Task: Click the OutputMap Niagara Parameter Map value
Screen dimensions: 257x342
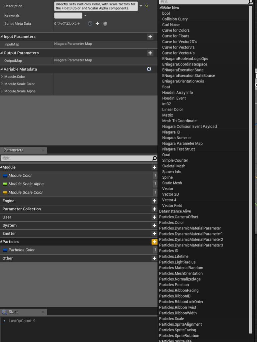Action: 73,60
